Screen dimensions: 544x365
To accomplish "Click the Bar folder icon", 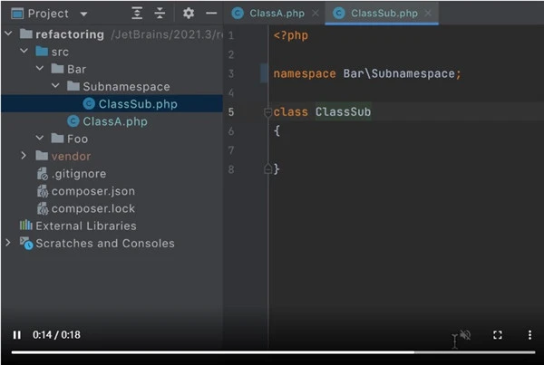I will click(57, 68).
